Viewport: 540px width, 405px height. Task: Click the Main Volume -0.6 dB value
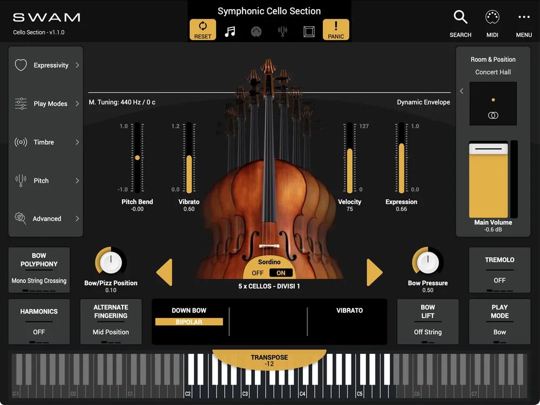pyautogui.click(x=493, y=229)
